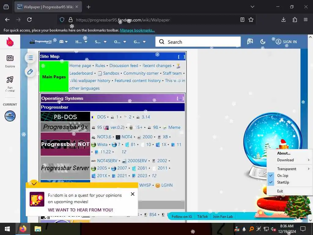313x235 pixels.
Task: Select About... in context menu
Action: tap(289, 153)
